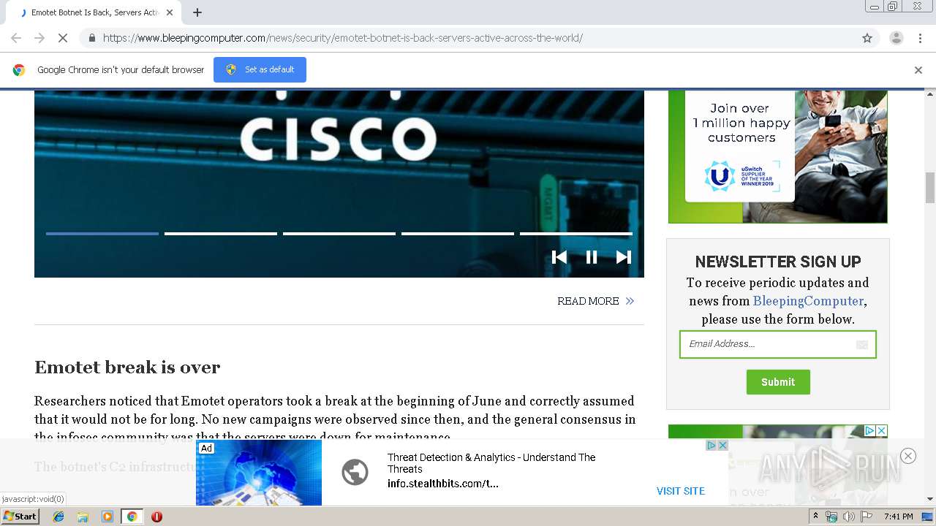Click the red Opera taskbar icon

pyautogui.click(x=156, y=517)
